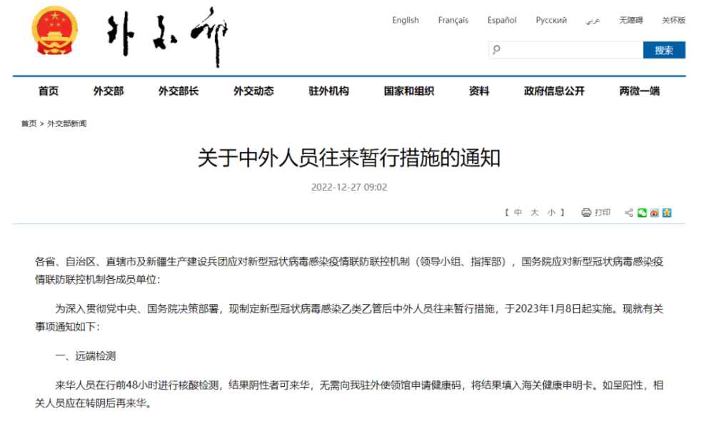Viewport: 714px width, 424px height.
Task: Click paragraph starting 来华人员在行前48小时
Action: [x=349, y=395]
